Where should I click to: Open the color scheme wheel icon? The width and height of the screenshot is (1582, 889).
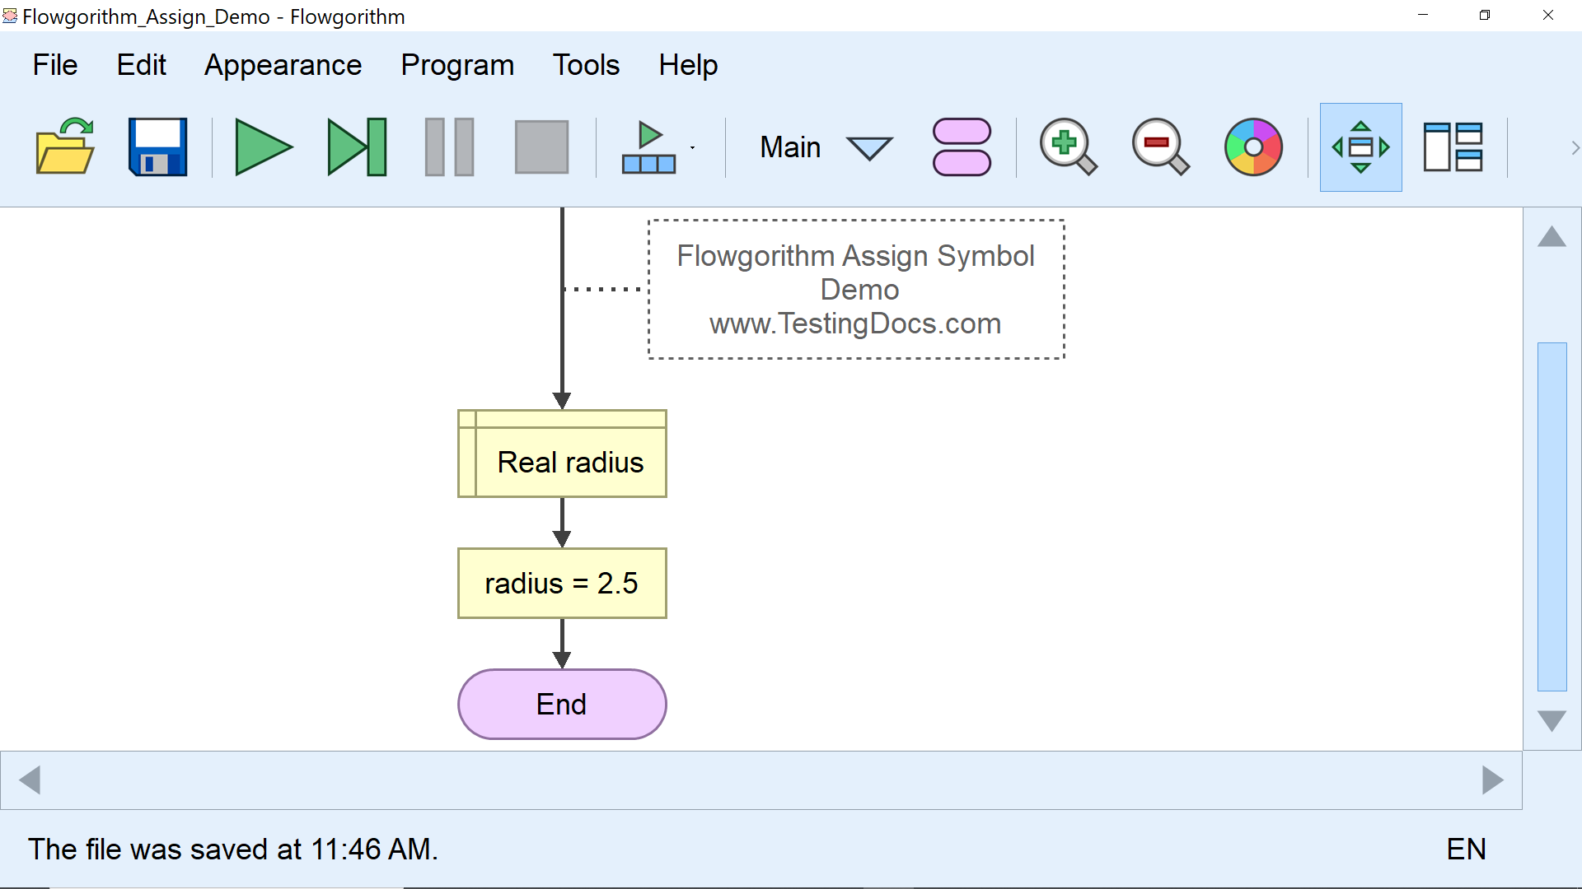pos(1252,147)
